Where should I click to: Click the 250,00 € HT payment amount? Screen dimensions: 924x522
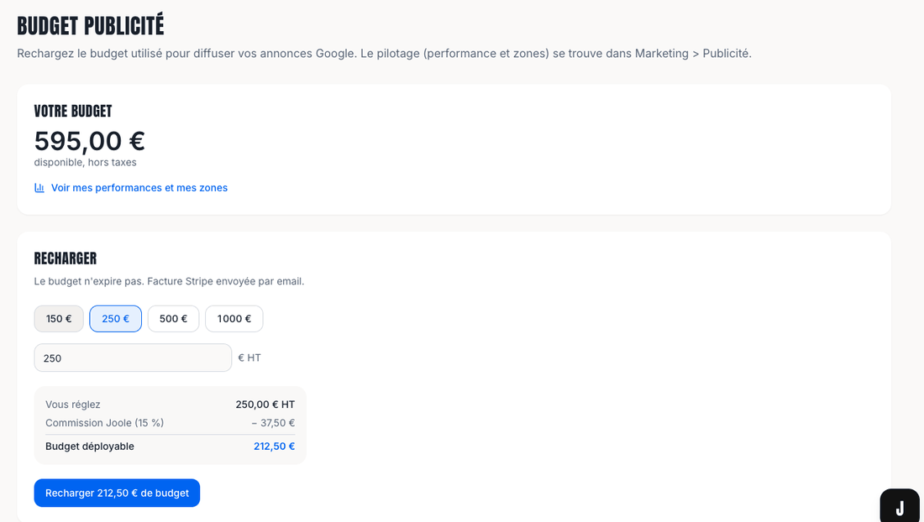click(x=265, y=405)
